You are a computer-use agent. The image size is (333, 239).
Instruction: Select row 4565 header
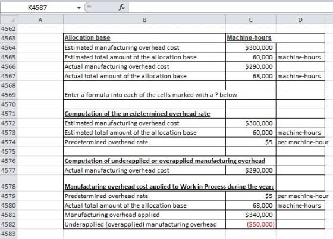[8, 57]
